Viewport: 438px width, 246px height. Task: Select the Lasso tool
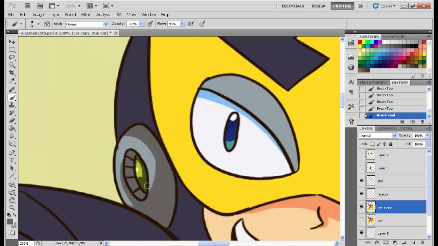tap(12, 57)
